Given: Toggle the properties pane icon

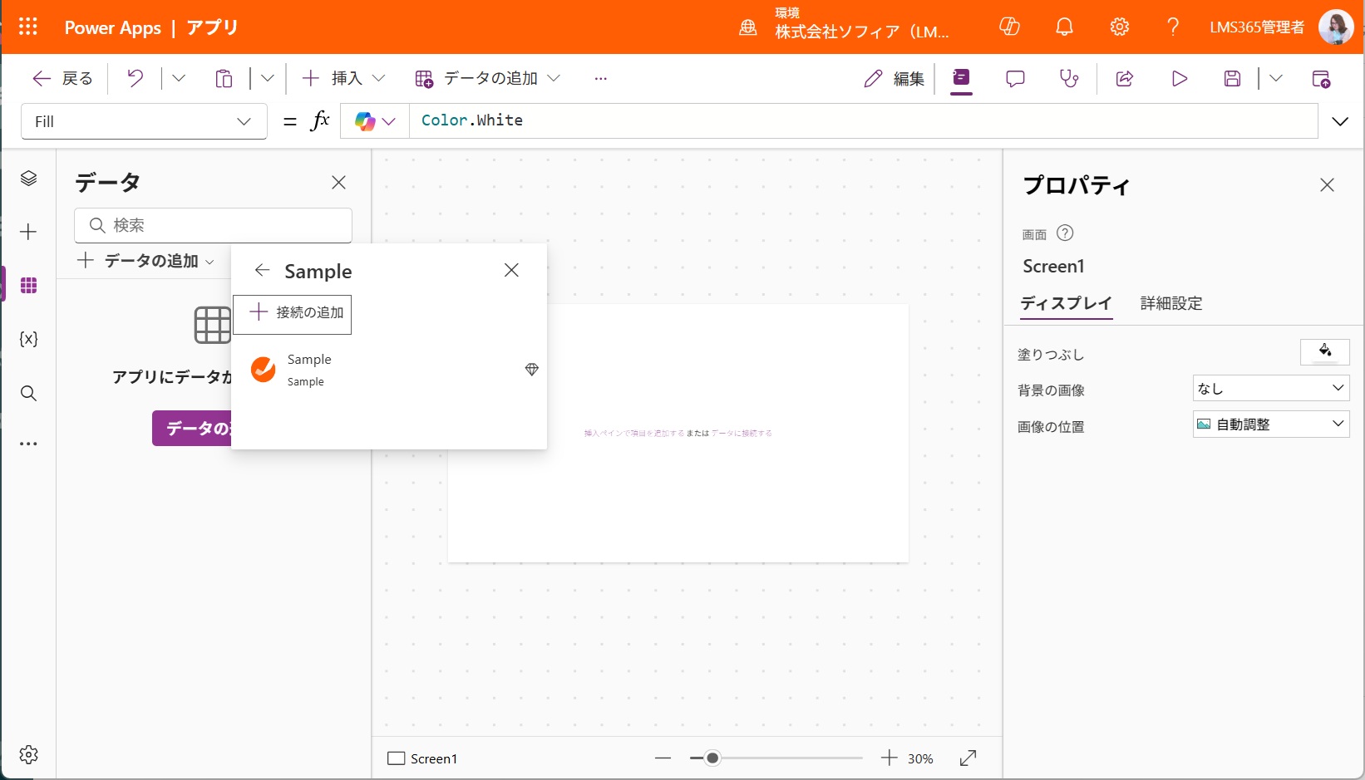Looking at the screenshot, I should tap(961, 78).
